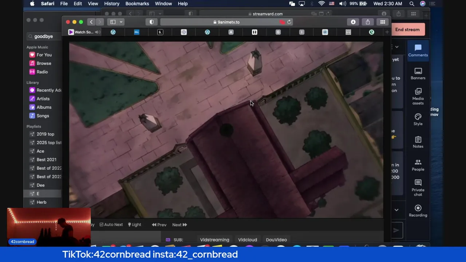466x262 pixels.
Task: Select the 2025 top list playlist
Action: 45,143
